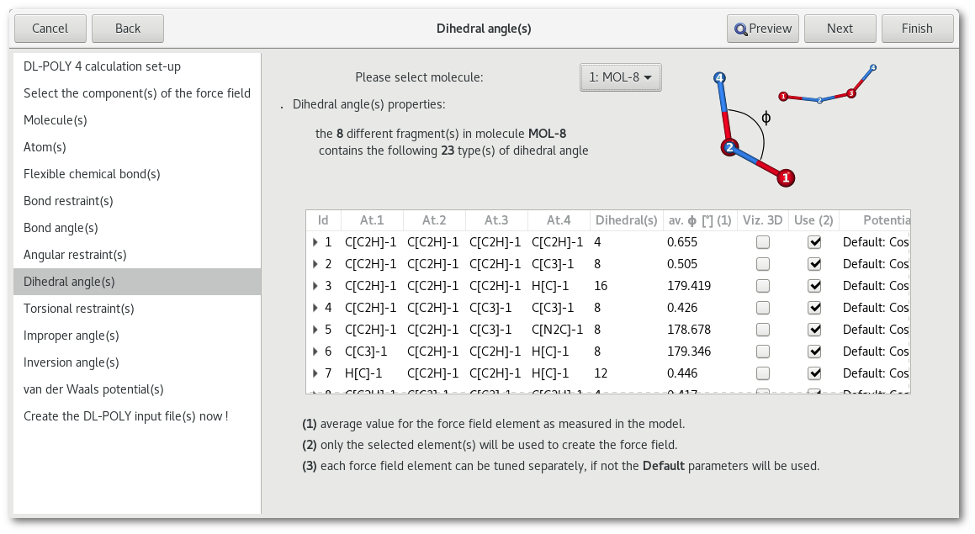
Task: Enable Viz. 3D for dihedral row 1
Action: click(762, 242)
